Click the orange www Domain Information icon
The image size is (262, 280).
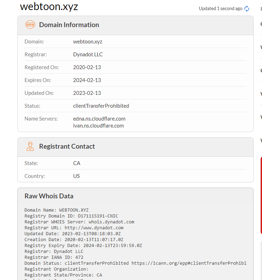pyautogui.click(x=30, y=25)
